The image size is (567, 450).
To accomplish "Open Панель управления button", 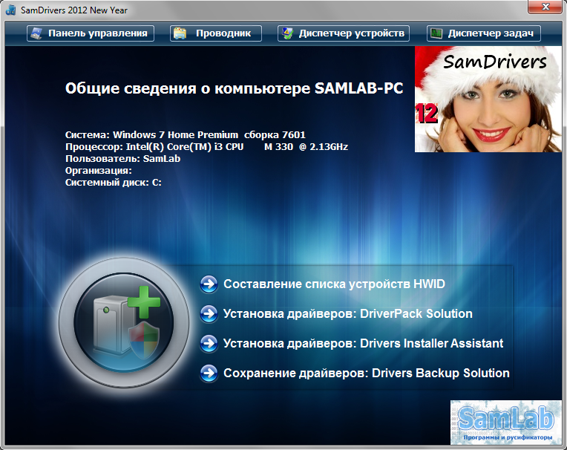I will coord(91,33).
